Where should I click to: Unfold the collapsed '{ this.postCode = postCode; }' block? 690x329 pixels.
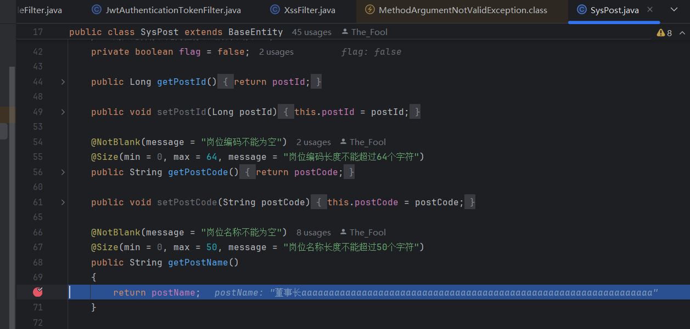pyautogui.click(x=394, y=203)
